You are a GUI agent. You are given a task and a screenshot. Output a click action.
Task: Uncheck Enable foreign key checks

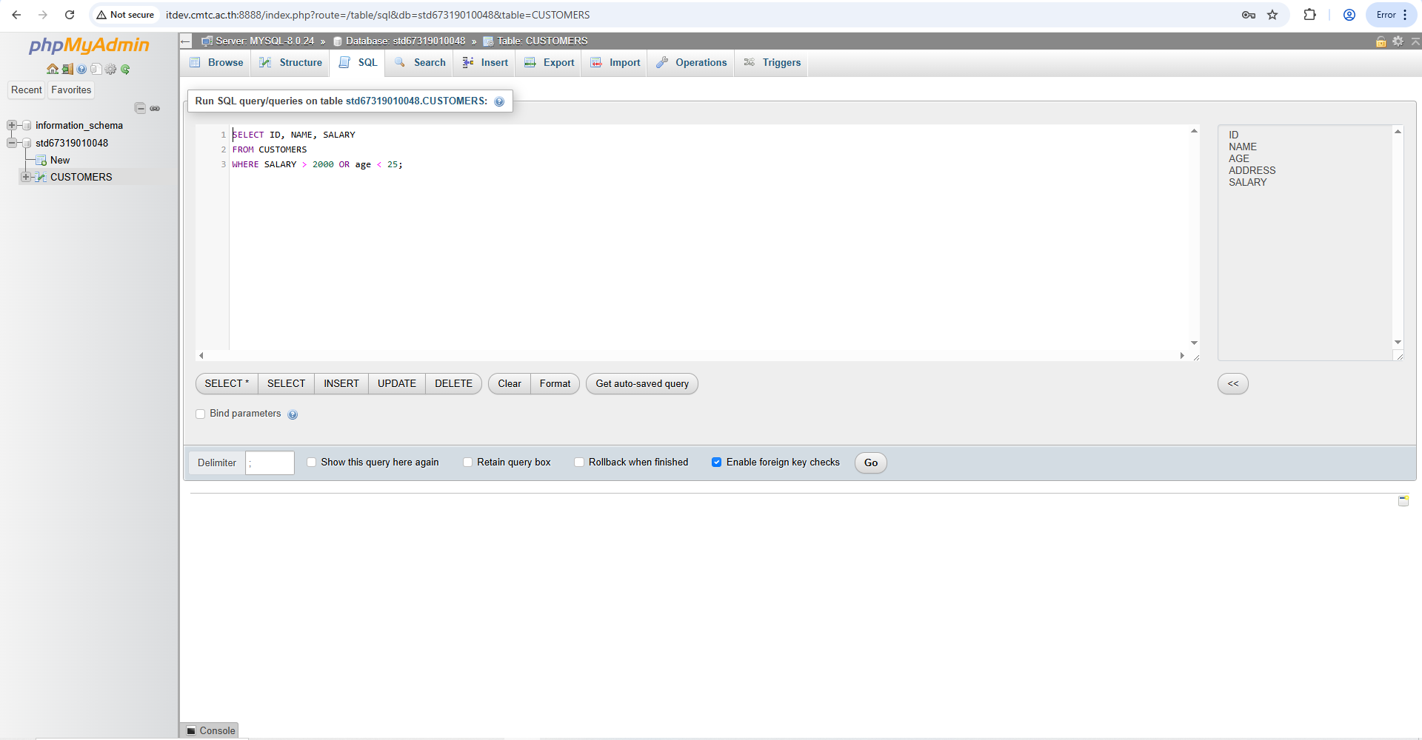(x=716, y=462)
